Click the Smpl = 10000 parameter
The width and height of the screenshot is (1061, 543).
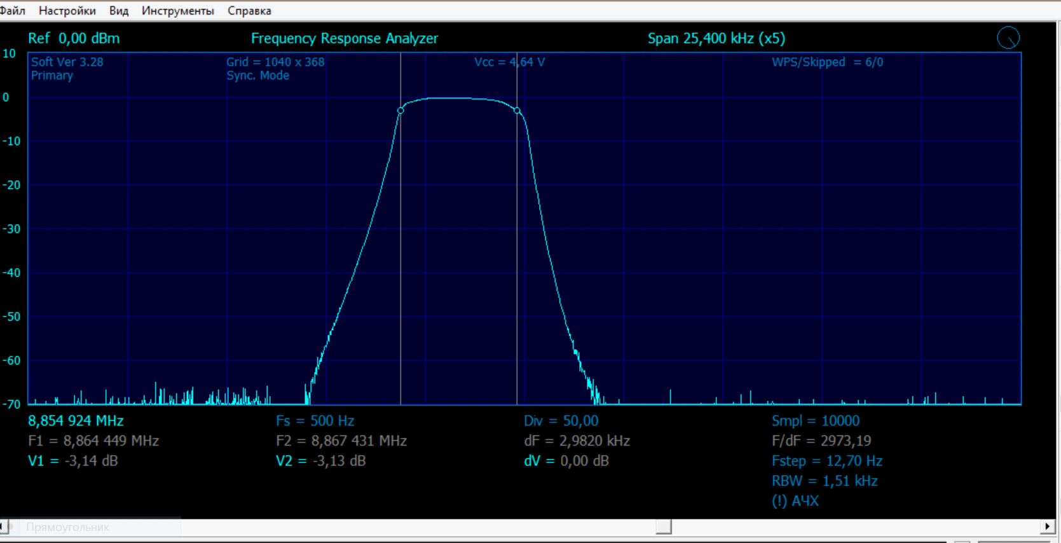point(815,421)
